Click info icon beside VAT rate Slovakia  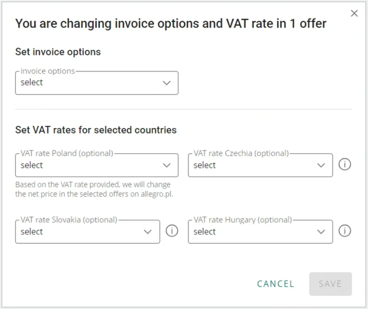click(172, 231)
